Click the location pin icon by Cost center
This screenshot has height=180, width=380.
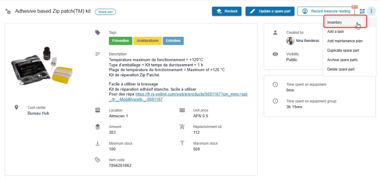16,107
